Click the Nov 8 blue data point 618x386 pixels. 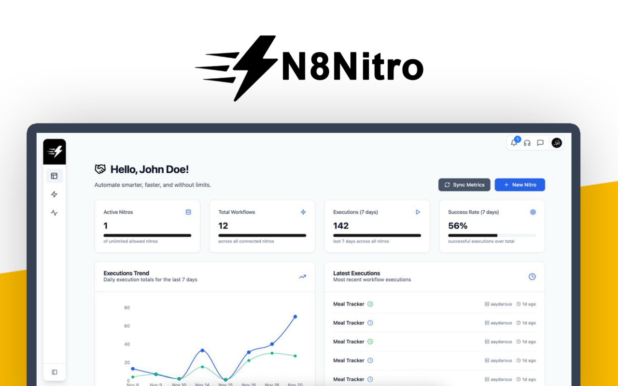(x=133, y=369)
